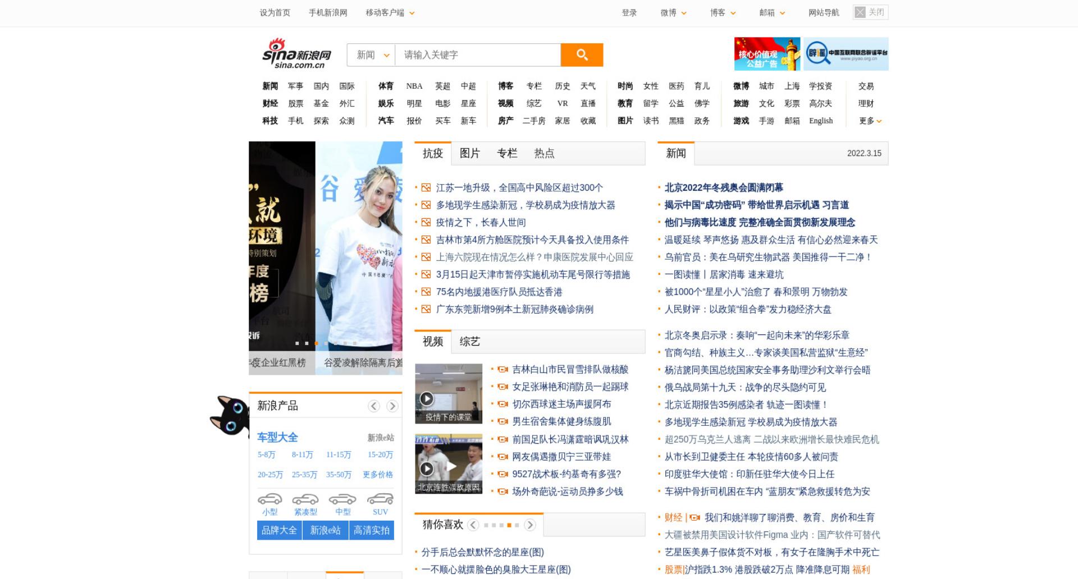This screenshot has width=1078, height=579.
Task: Click the previous arrow in 猜你喜欢
Action: tap(473, 525)
